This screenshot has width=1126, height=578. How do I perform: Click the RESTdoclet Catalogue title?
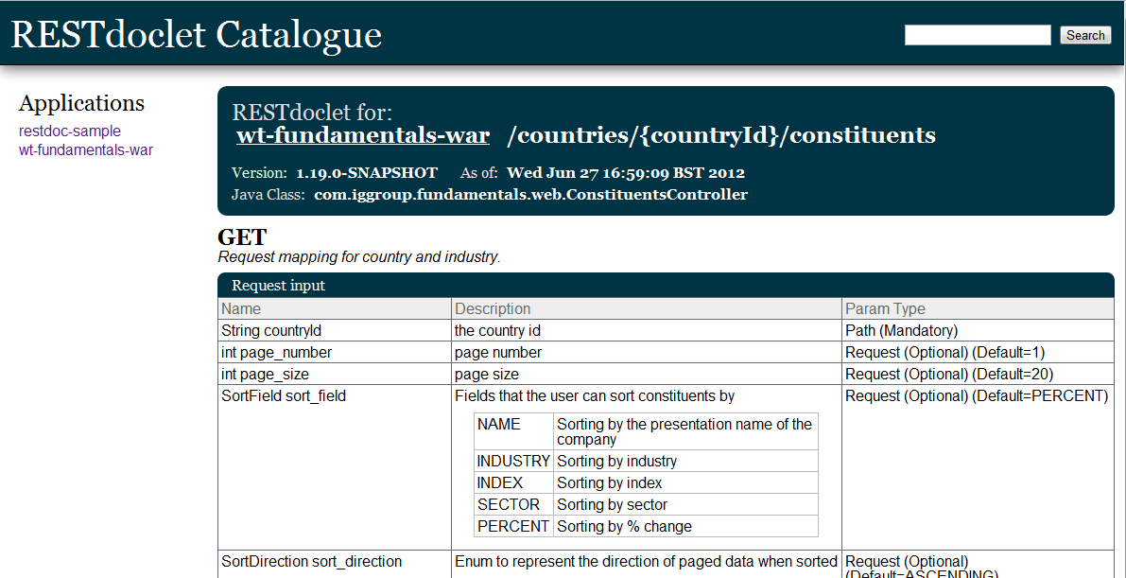point(197,34)
